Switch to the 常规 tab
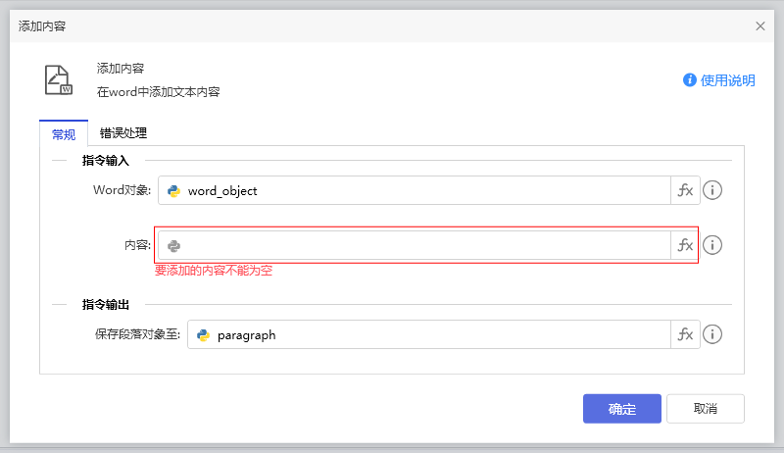Image resolution: width=784 pixels, height=453 pixels. [64, 134]
